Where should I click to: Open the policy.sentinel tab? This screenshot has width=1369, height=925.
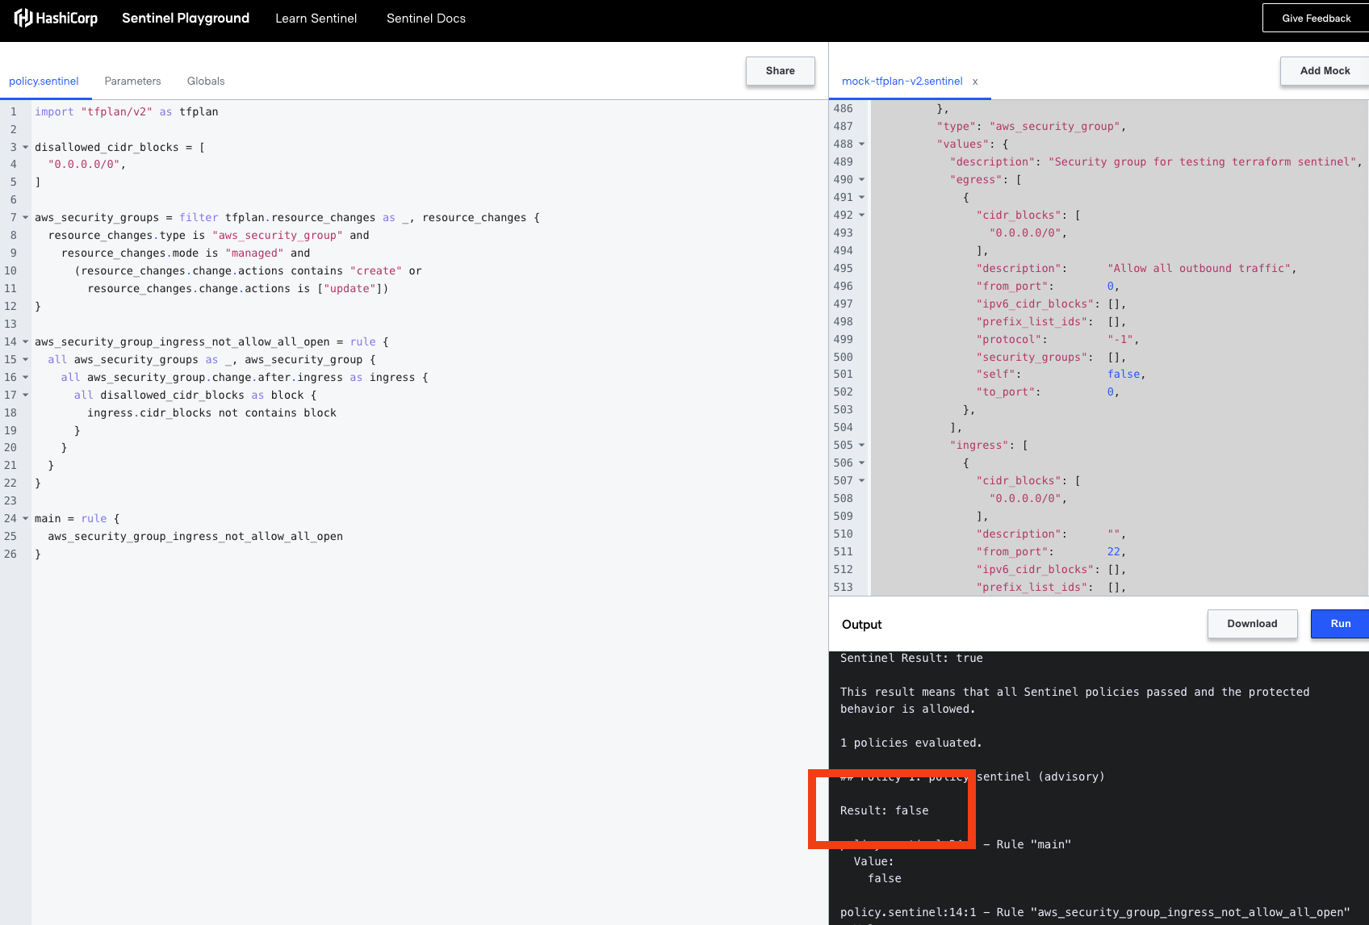coord(44,81)
